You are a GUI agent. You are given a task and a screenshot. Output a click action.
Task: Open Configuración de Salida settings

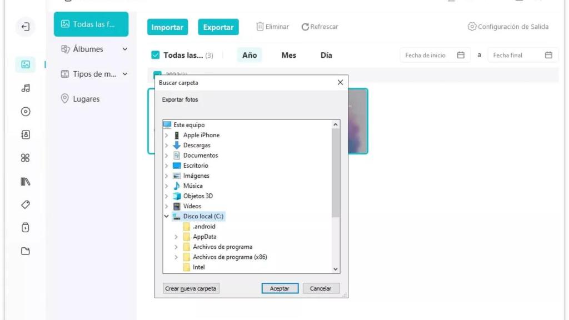(x=508, y=27)
